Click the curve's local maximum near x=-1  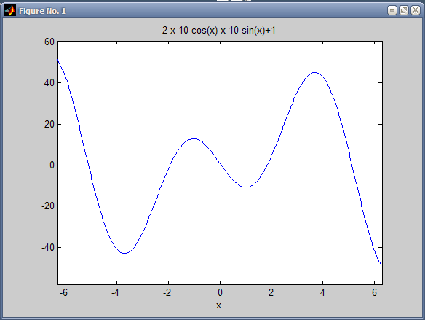(x=194, y=138)
